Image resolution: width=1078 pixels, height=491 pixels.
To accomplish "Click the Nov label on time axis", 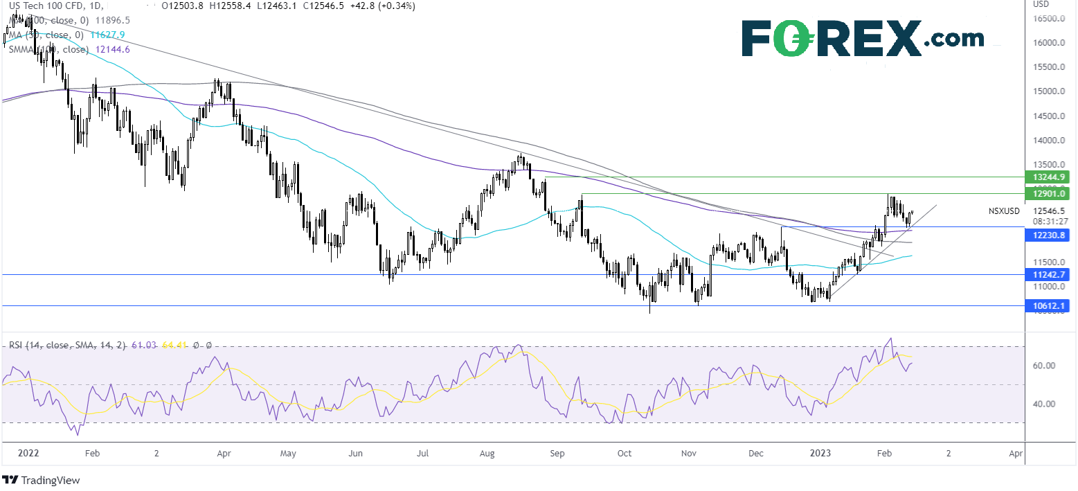I will pyautogui.click(x=688, y=453).
